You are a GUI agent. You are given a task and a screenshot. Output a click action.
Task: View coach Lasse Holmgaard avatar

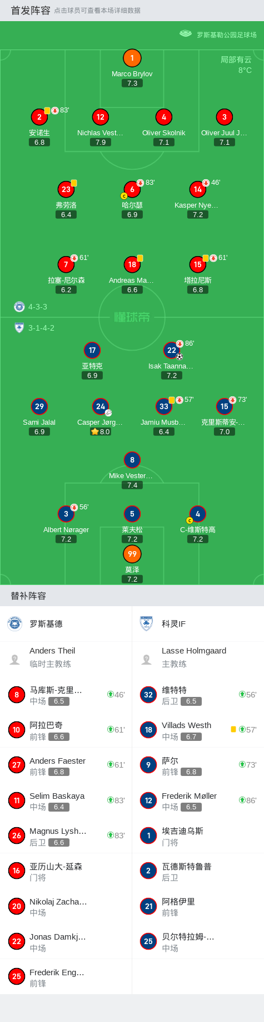(147, 659)
